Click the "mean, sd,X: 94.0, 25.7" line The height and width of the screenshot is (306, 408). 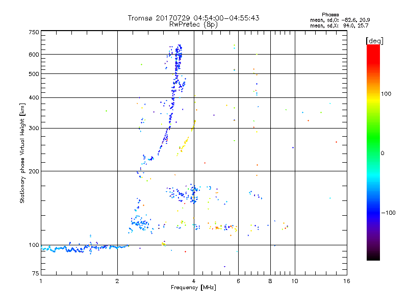[x=339, y=26]
